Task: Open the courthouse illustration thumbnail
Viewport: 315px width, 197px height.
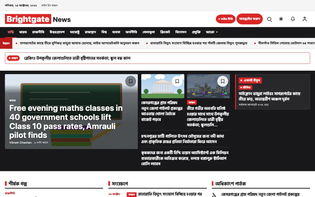Action: tap(163, 86)
